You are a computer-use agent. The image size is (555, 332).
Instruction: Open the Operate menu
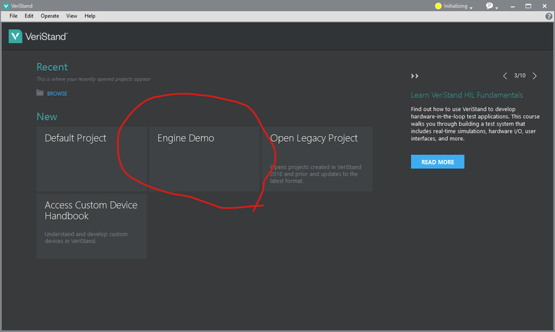click(49, 16)
